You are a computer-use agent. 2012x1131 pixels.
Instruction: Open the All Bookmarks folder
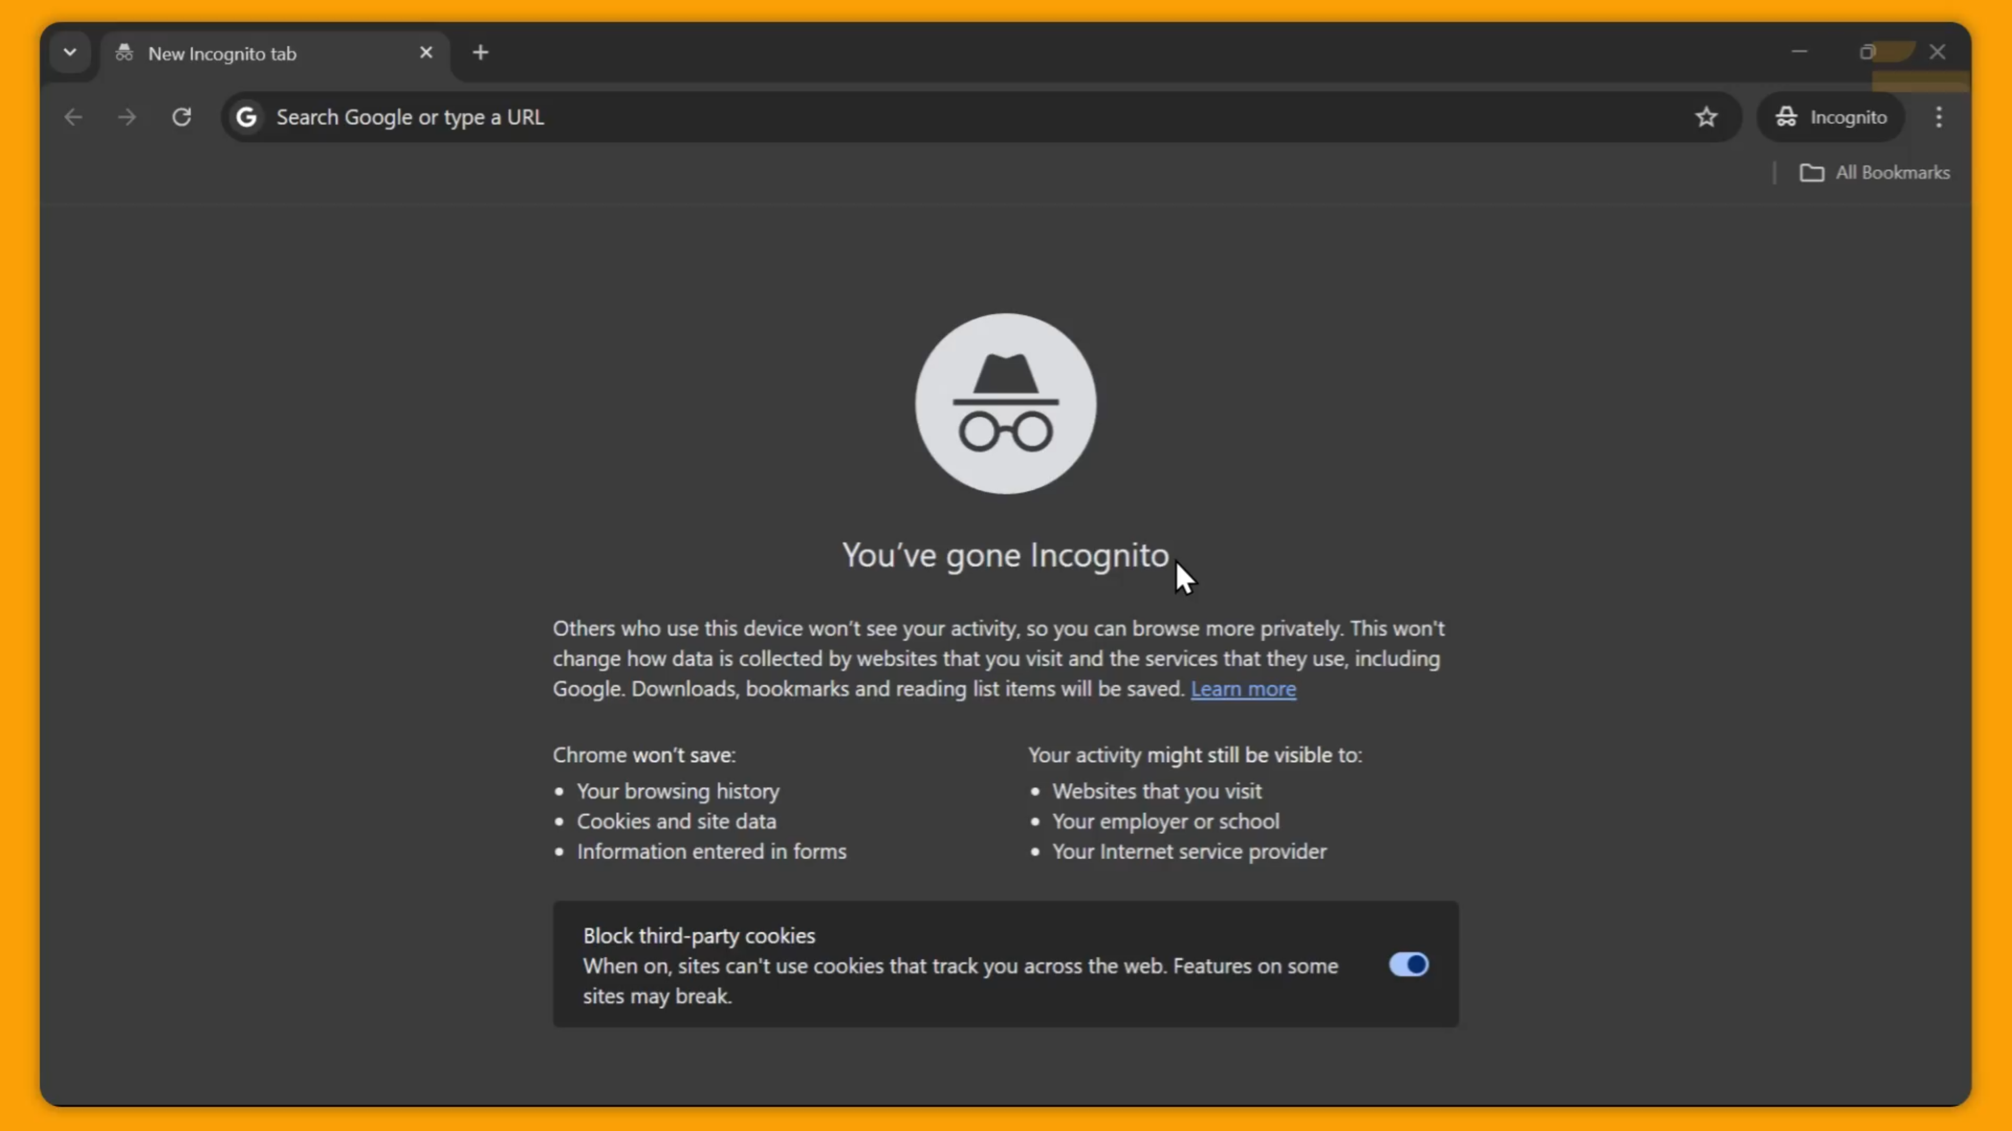point(1875,172)
